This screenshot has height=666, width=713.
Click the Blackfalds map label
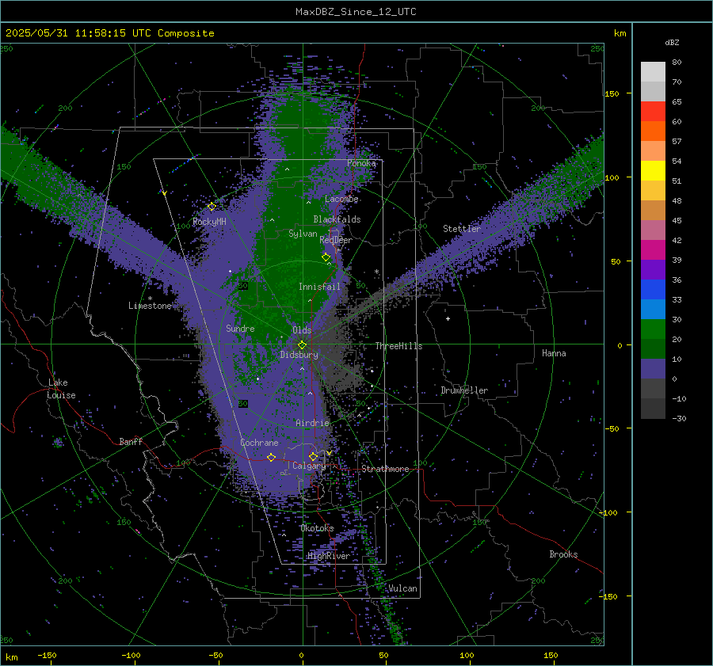[337, 219]
